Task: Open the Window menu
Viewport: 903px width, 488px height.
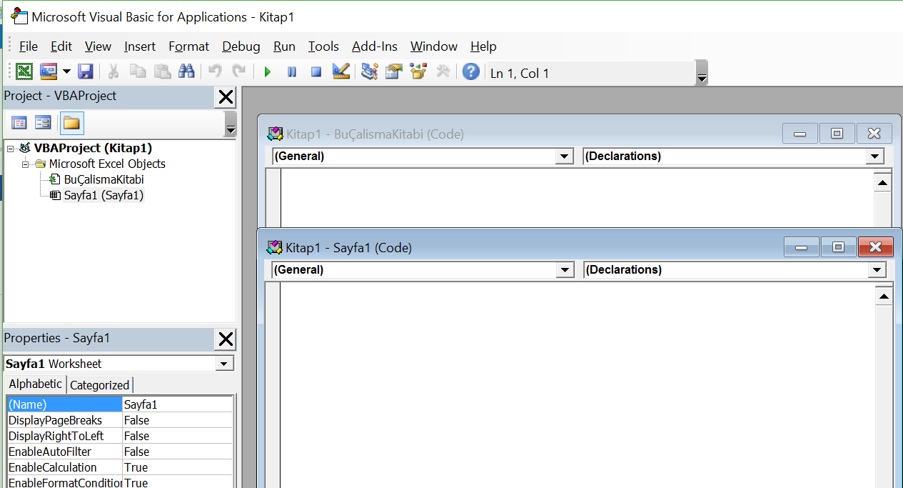Action: coord(434,46)
